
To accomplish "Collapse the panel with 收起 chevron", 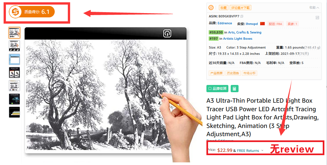I will click(314, 8).
